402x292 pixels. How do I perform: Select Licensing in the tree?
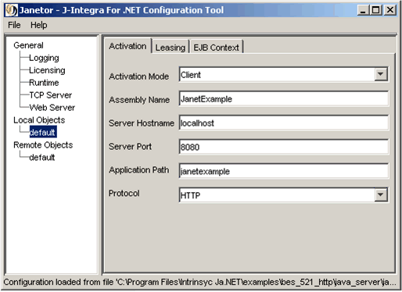[47, 70]
